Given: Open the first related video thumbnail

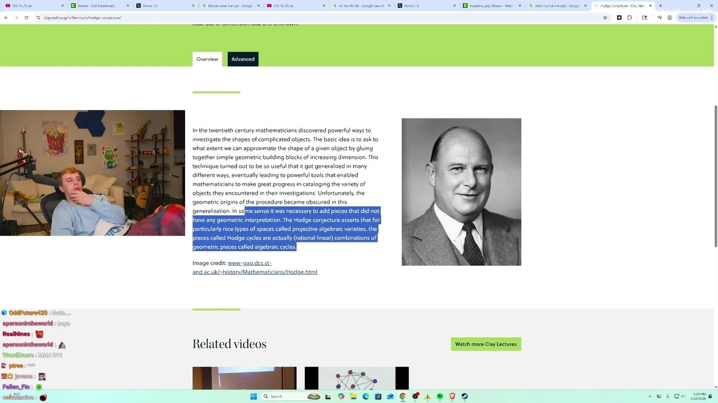Looking at the screenshot, I should tap(244, 378).
